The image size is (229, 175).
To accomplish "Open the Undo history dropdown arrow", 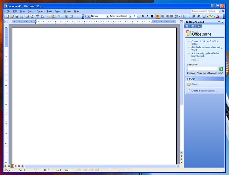I will point(62,16).
